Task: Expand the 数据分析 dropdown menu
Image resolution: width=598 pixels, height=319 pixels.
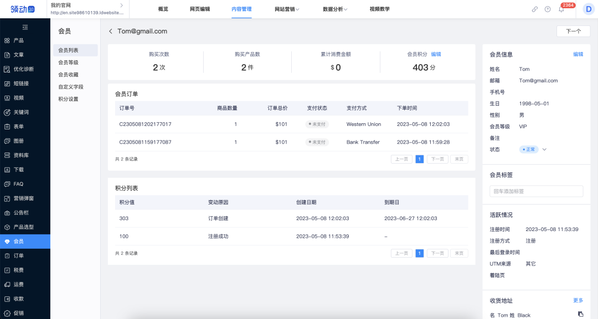Action: (335, 9)
